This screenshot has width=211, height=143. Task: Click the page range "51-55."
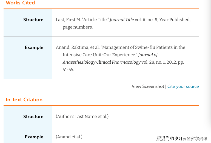point(68,70)
